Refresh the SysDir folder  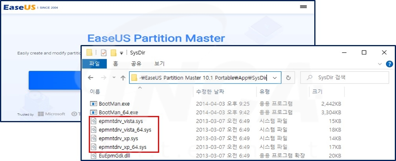point(288,78)
